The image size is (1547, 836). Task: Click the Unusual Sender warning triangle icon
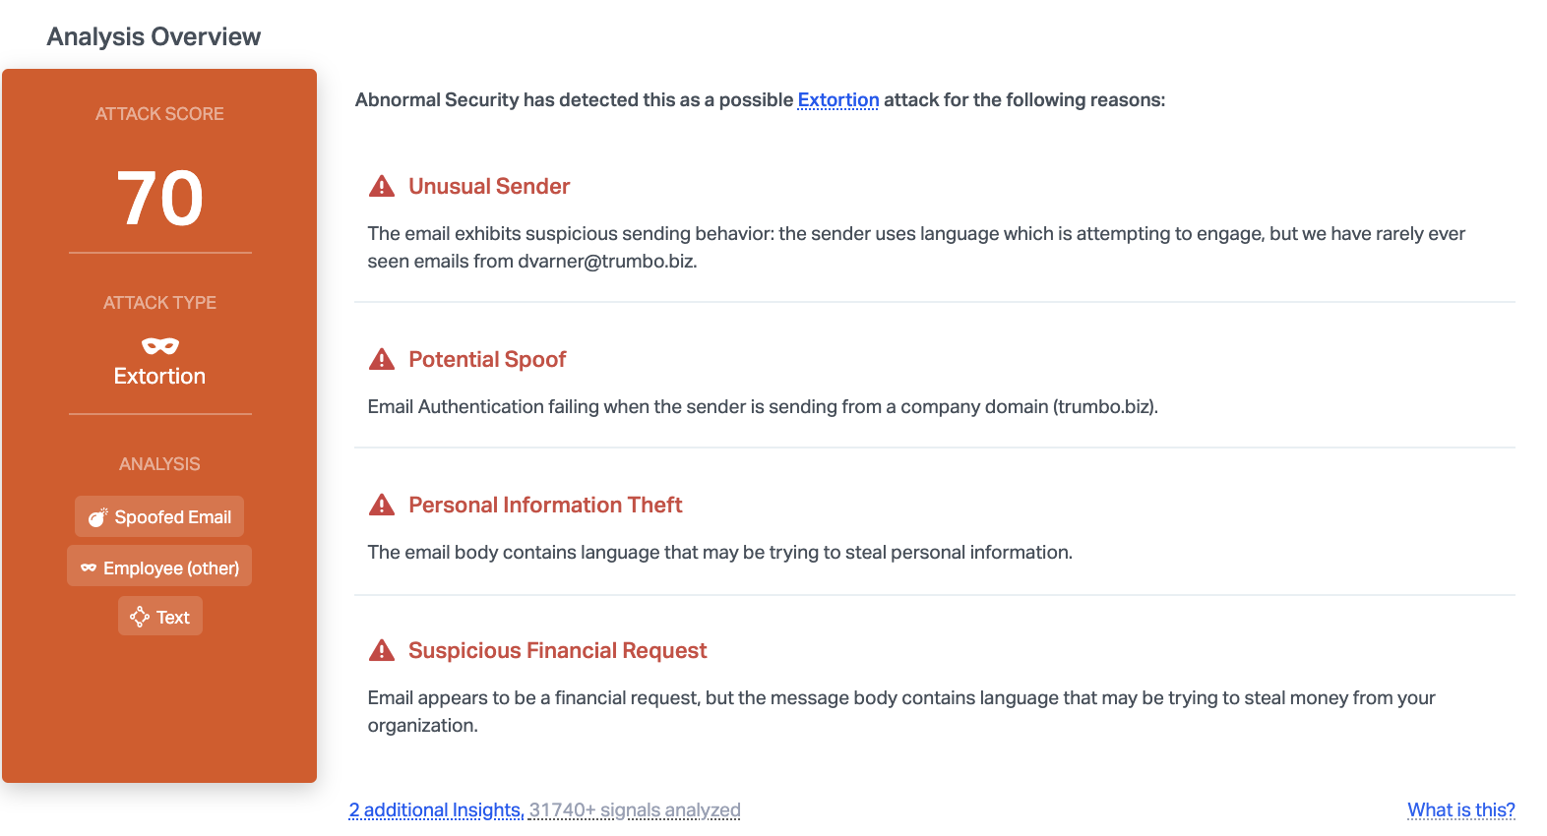tap(381, 186)
